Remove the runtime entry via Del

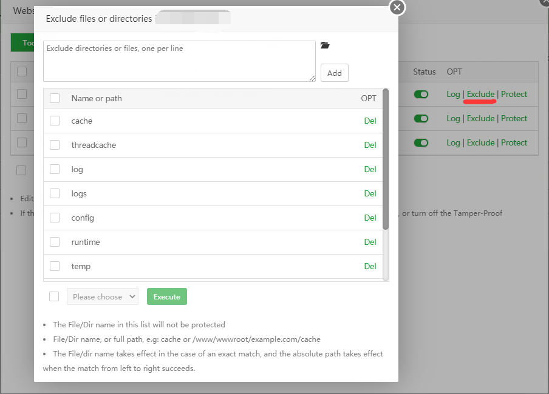[370, 242]
